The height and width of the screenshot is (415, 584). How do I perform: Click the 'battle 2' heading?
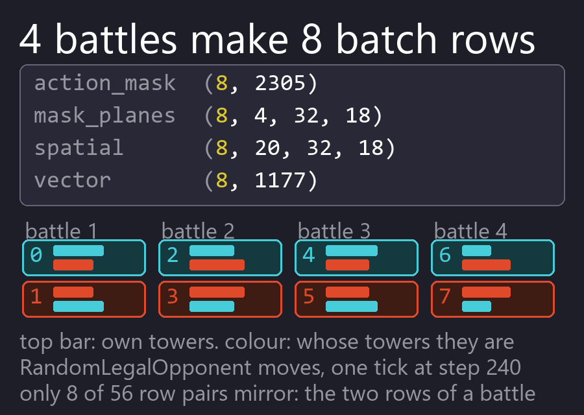198,231
